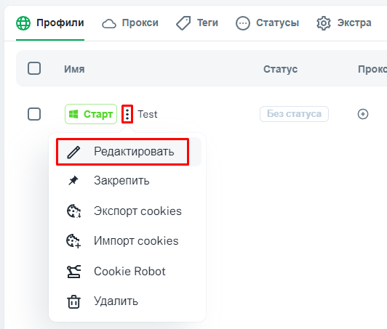Open the Прокси tab
The height and width of the screenshot is (329, 387).
pos(130,23)
